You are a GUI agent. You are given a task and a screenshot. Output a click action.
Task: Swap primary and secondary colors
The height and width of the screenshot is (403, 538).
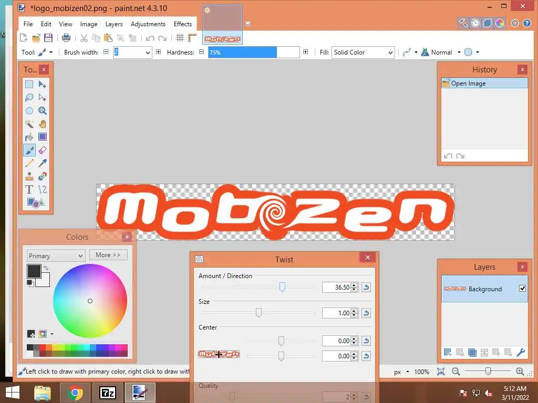pyautogui.click(x=46, y=268)
